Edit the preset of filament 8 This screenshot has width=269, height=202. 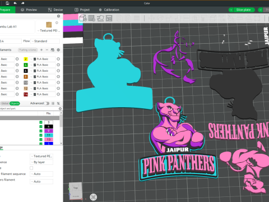[58, 77]
